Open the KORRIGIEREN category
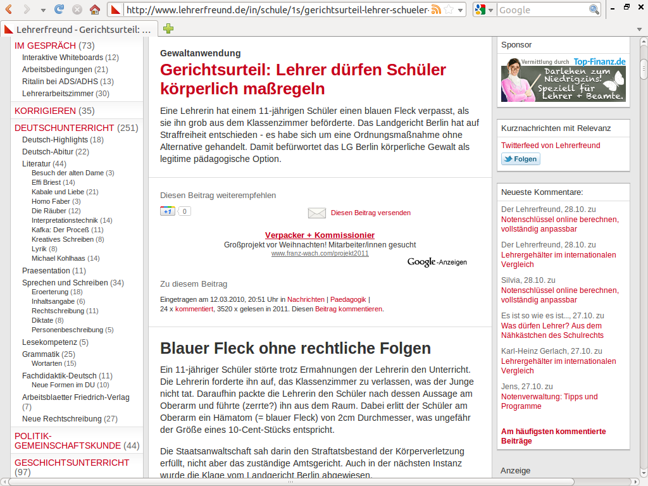This screenshot has height=486, width=648. click(x=45, y=111)
